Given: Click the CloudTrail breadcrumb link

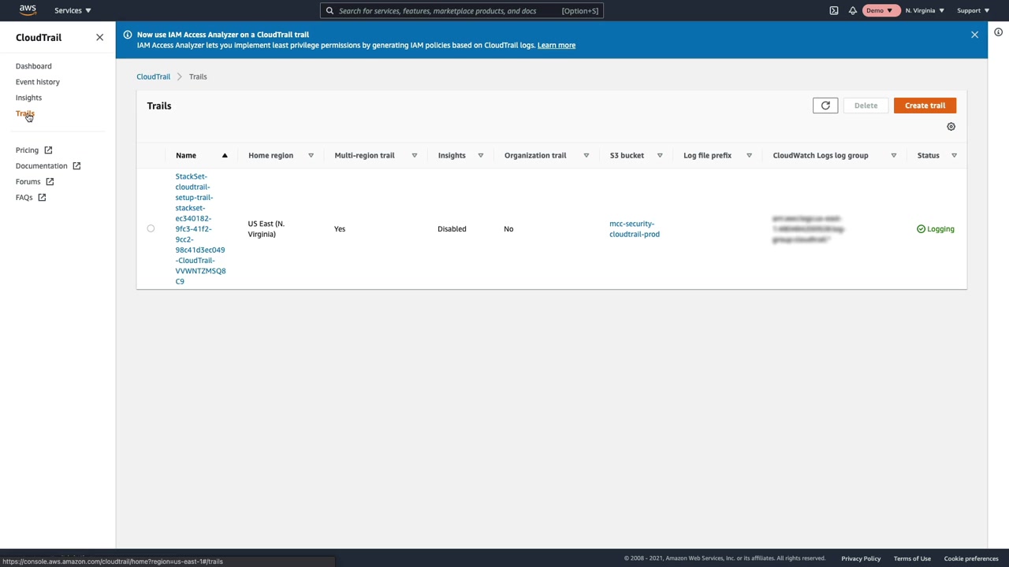Looking at the screenshot, I should coord(153,76).
